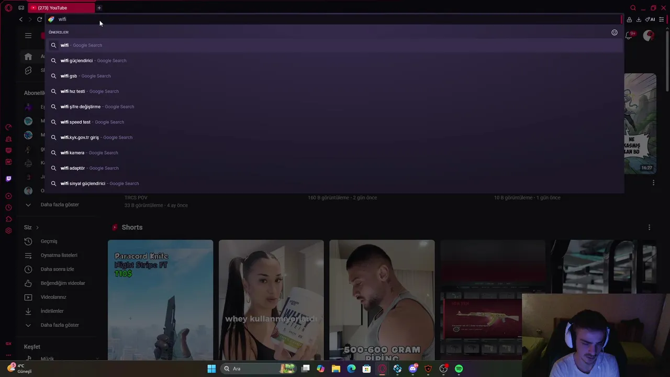Viewport: 670px width, 377px height.
Task: Open the 'whey kullanmıyorlar' short
Action: pyautogui.click(x=271, y=300)
